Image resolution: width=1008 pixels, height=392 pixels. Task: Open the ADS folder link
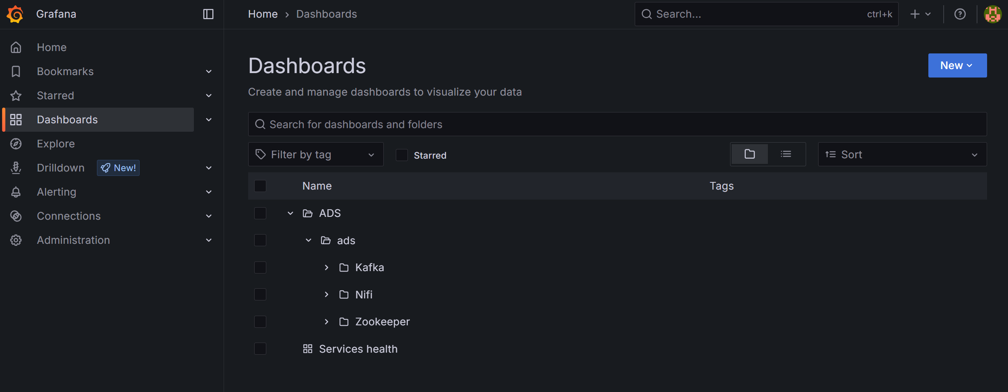(330, 213)
